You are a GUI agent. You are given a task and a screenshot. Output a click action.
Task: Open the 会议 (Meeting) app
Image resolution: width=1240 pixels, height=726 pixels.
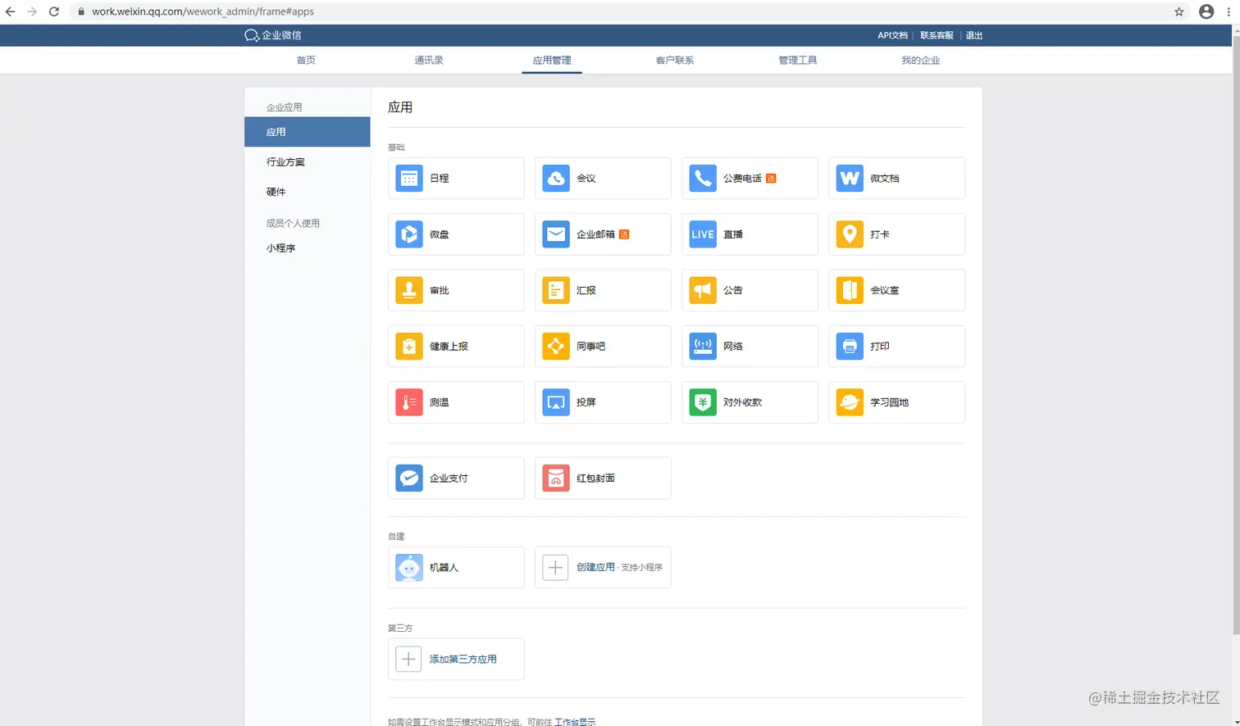603,178
